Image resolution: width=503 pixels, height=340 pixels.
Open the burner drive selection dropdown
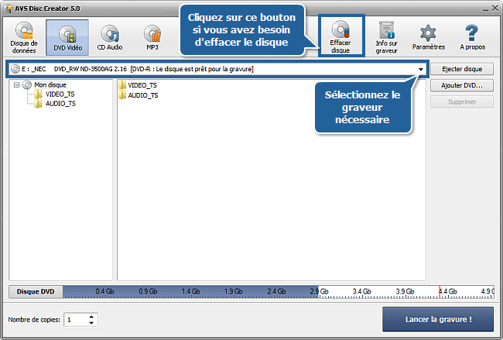(420, 69)
